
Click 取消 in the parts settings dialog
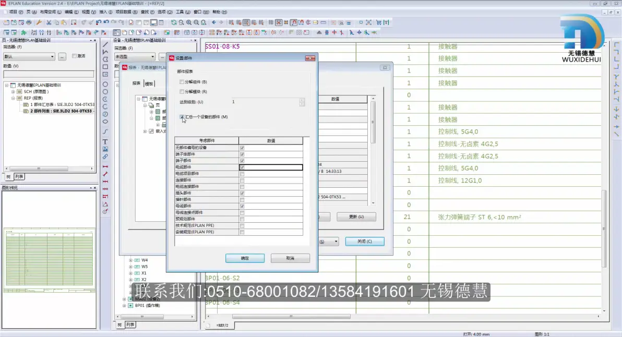pyautogui.click(x=290, y=258)
